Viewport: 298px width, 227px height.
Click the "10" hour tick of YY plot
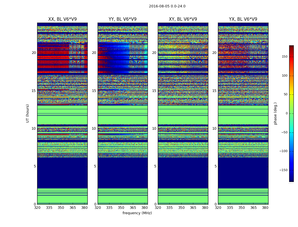coord(94,129)
